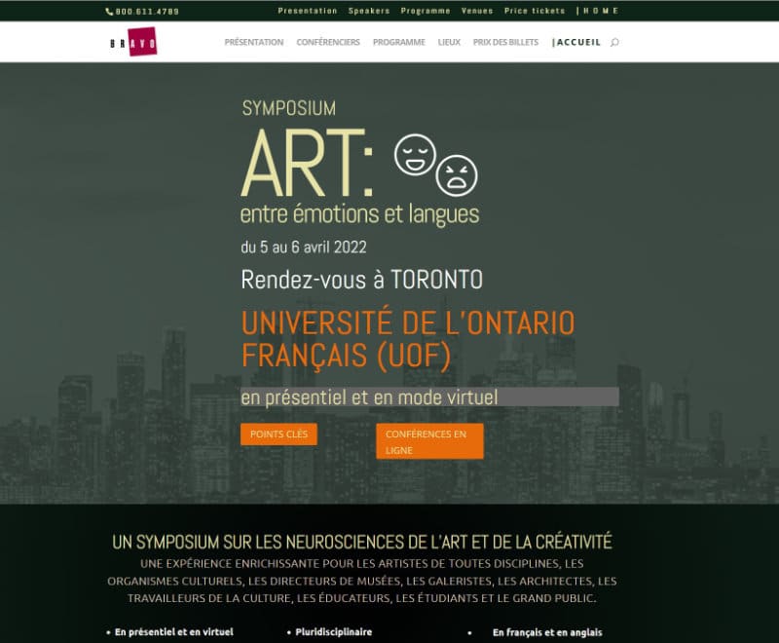Go to the CONFÉRENCIERS page

(x=328, y=43)
